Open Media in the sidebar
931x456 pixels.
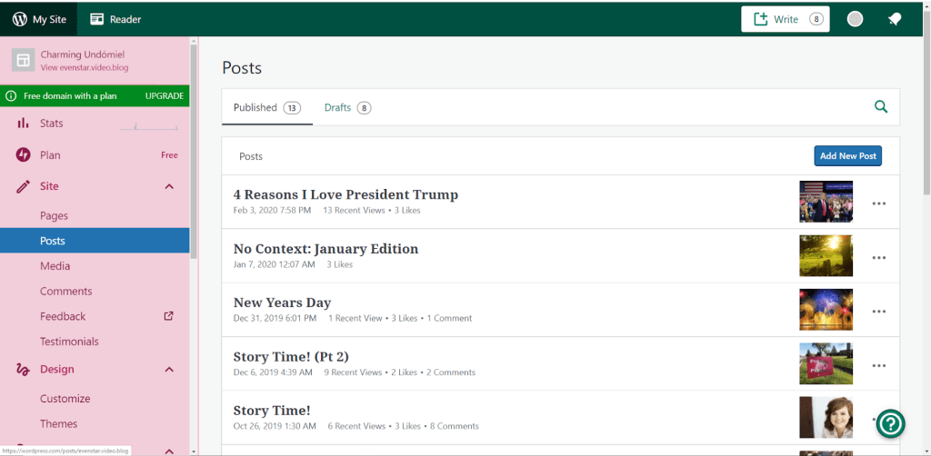[x=55, y=266]
